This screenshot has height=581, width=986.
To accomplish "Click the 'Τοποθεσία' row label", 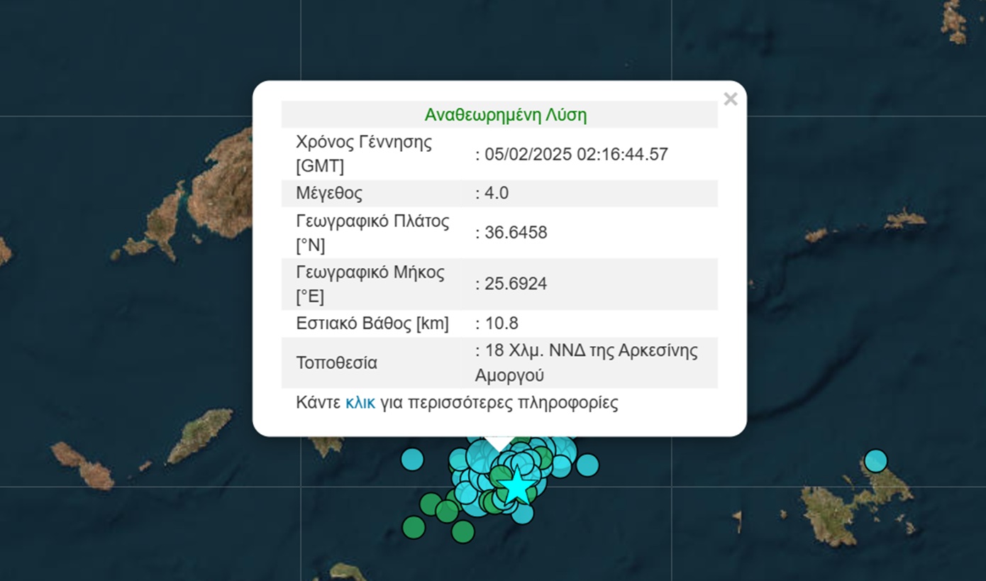I will click(x=336, y=363).
